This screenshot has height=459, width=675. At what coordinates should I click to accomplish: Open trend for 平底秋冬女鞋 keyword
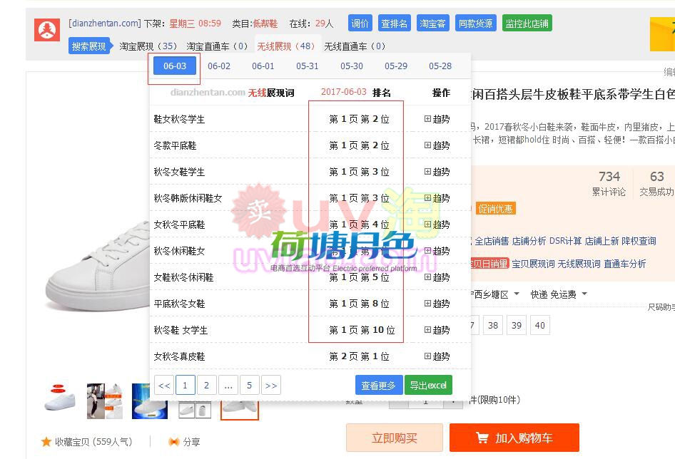coord(437,304)
